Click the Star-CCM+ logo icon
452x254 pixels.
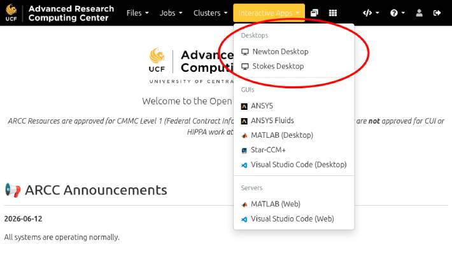tap(244, 150)
